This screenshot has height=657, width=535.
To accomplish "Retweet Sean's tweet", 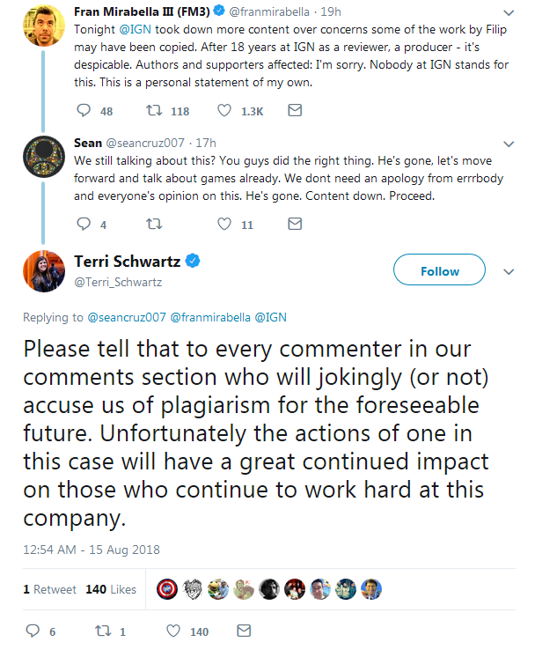I will [x=154, y=224].
